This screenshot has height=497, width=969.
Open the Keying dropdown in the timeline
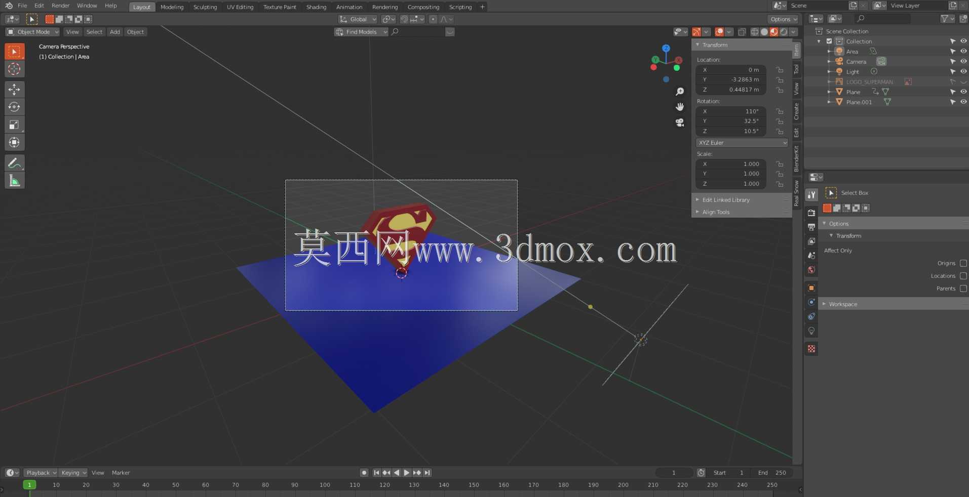pos(73,473)
